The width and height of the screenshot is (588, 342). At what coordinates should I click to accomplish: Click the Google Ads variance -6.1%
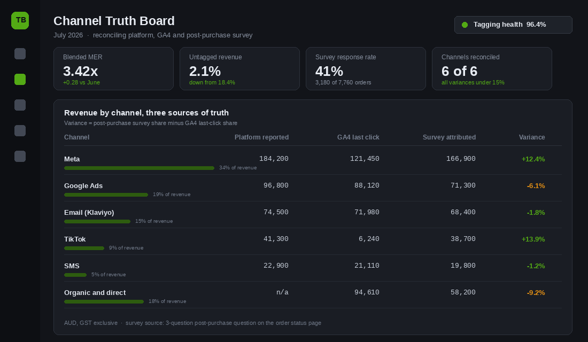click(x=536, y=185)
